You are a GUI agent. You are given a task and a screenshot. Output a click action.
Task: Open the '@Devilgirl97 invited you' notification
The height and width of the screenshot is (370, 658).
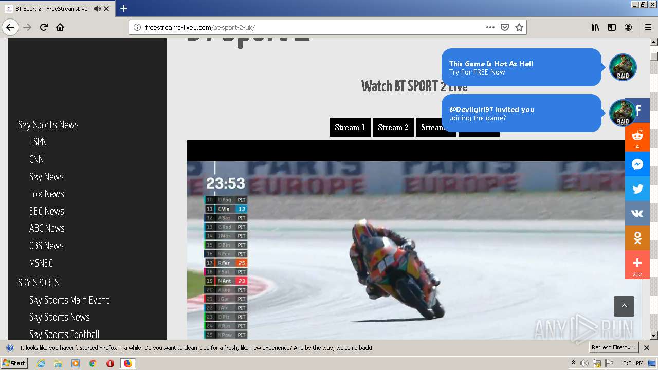point(521,113)
